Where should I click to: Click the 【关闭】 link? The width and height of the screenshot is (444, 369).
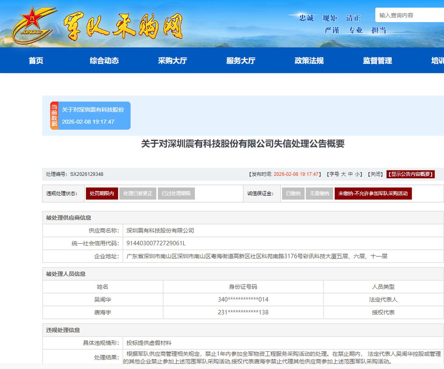[x=375, y=174]
